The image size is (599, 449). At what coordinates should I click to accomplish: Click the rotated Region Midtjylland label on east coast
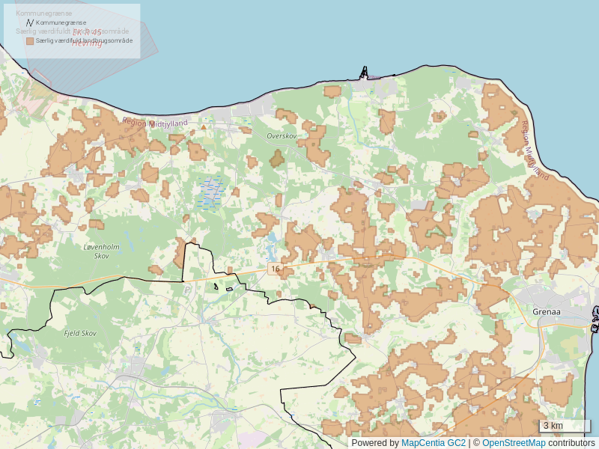[x=535, y=150]
